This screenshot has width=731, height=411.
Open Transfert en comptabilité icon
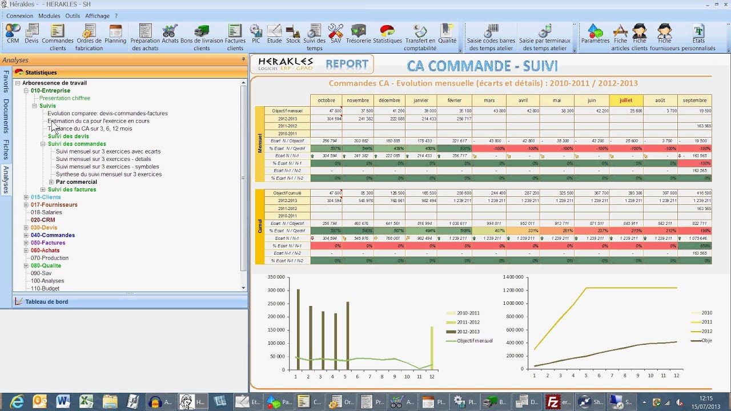click(420, 38)
